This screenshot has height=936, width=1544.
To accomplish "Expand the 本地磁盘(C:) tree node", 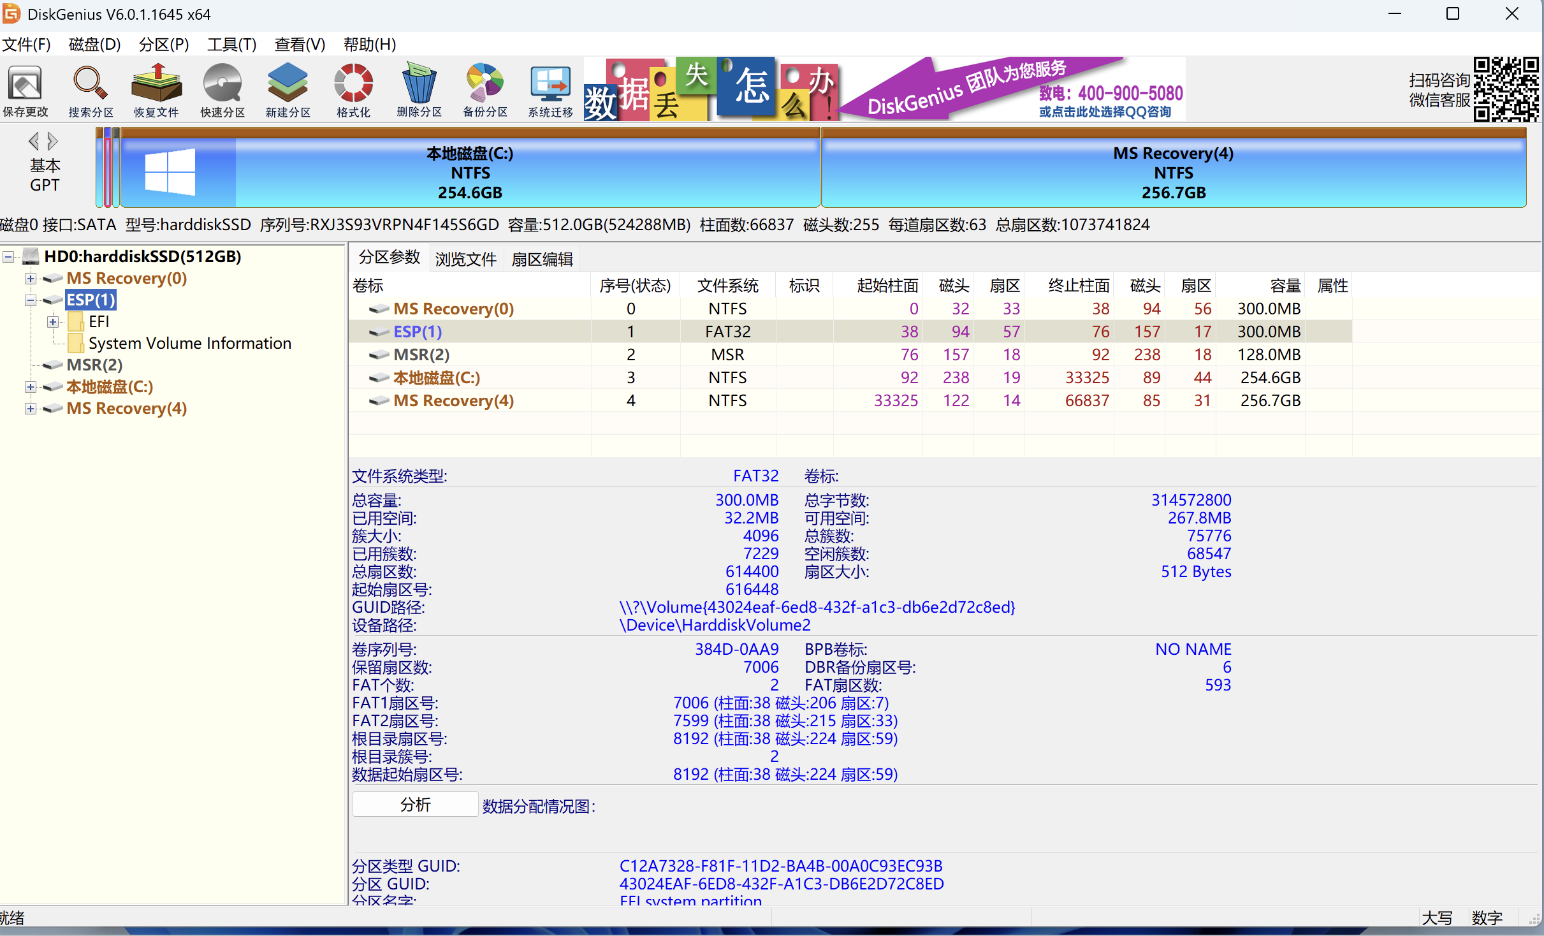I will 30,387.
